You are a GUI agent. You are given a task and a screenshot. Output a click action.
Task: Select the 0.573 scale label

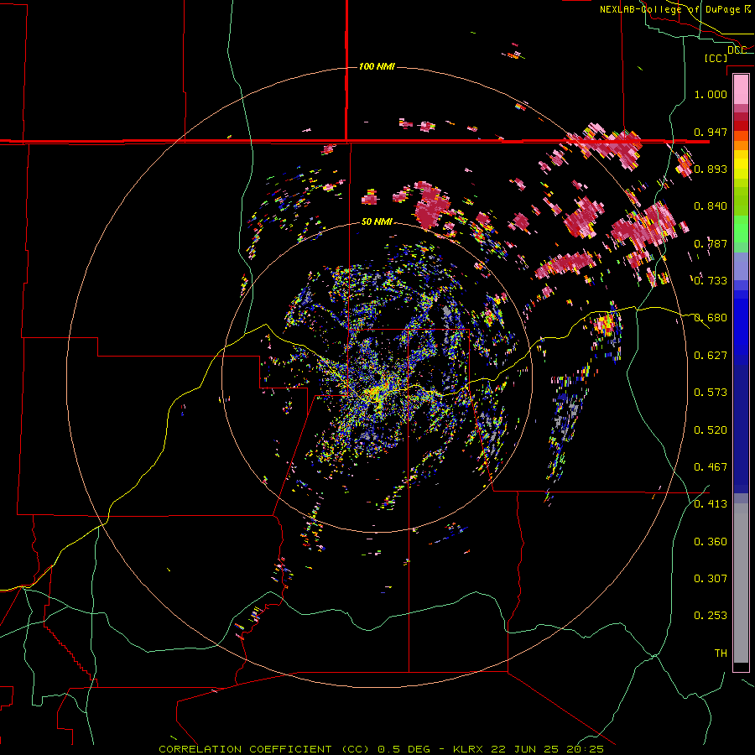coord(711,393)
